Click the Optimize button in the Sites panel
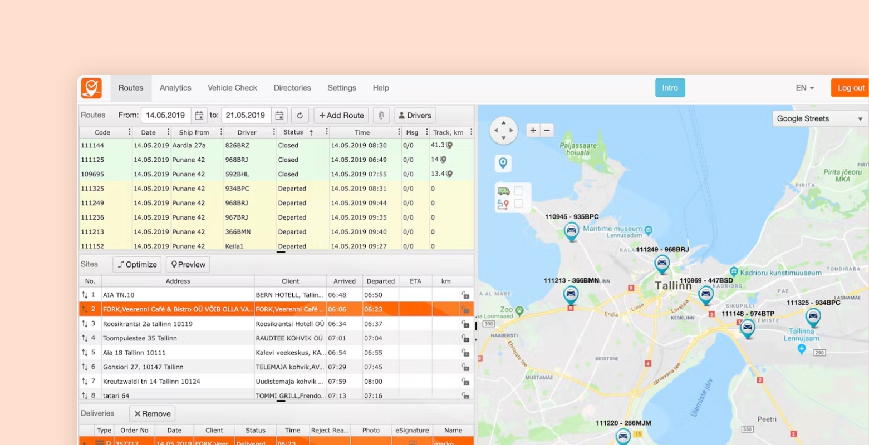Screen dimensions: 869x445 pyautogui.click(x=136, y=264)
